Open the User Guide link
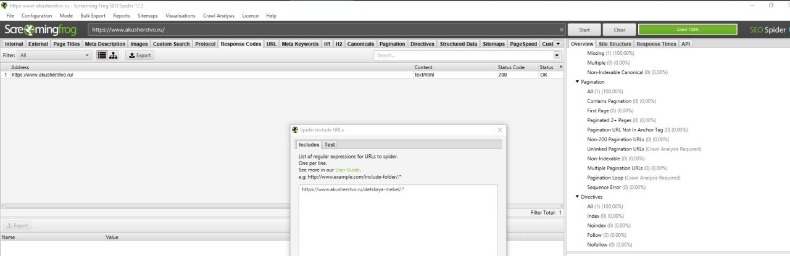 tap(348, 169)
